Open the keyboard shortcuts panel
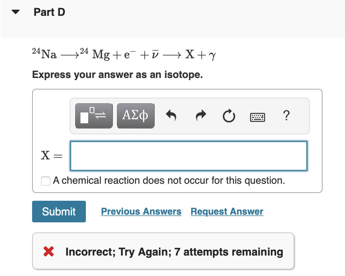This screenshot has height=276, width=345. (257, 116)
